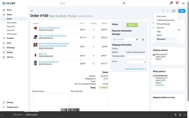
Task: Click the manager person icon button
Action: tap(143, 39)
